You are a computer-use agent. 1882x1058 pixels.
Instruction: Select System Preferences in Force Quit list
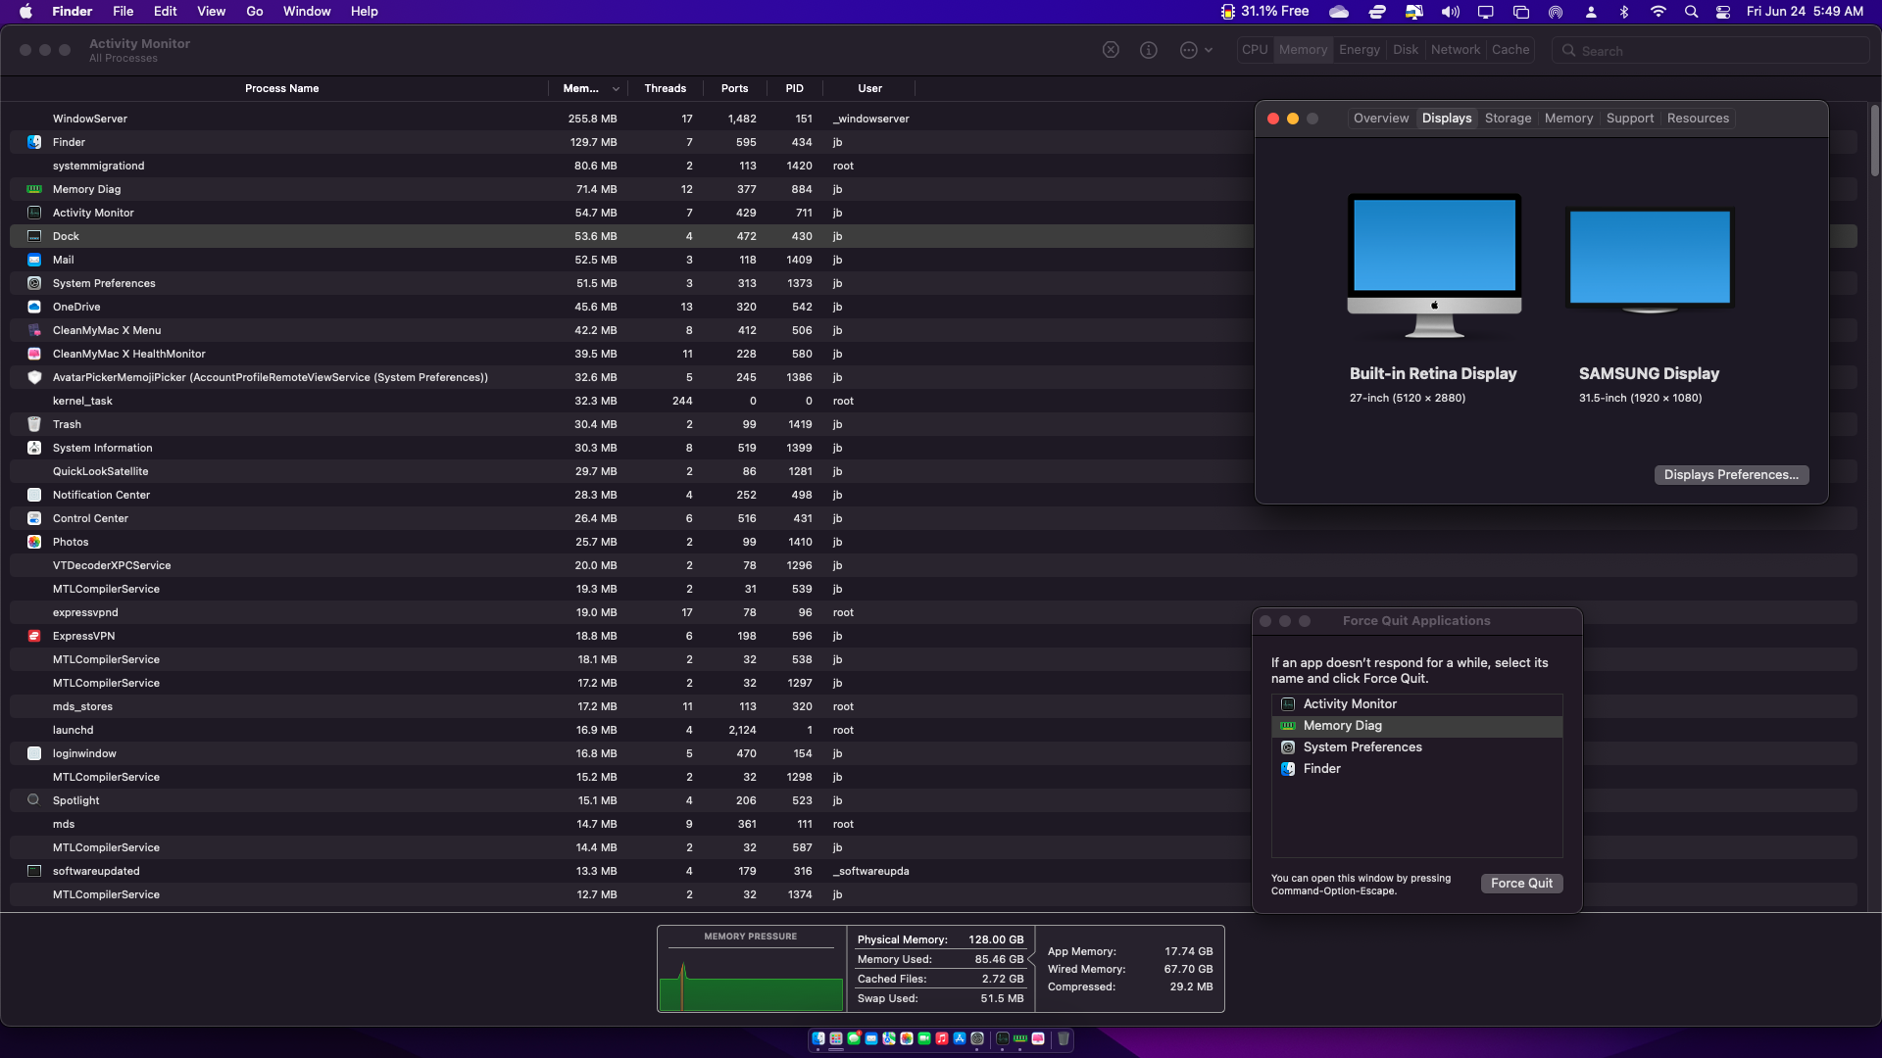(1362, 747)
